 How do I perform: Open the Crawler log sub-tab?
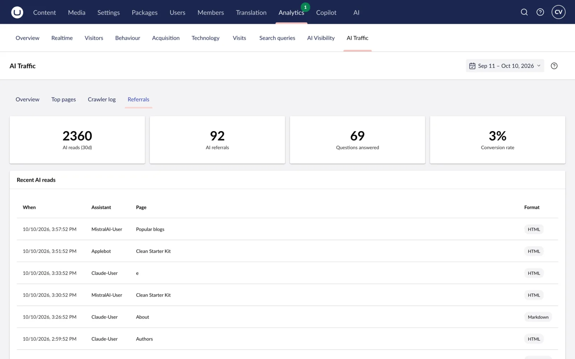coord(102,99)
